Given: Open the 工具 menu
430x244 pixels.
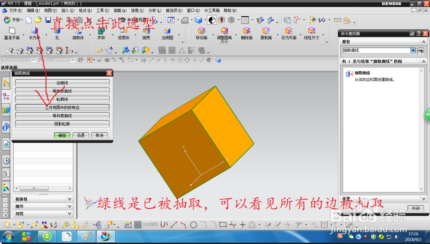Looking at the screenshot, I should 103,10.
